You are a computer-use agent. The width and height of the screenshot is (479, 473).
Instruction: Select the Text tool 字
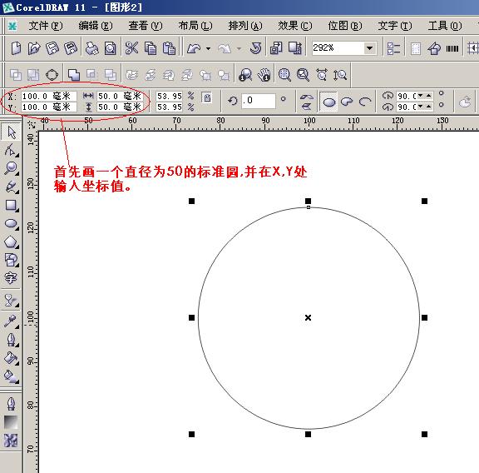[x=11, y=278]
